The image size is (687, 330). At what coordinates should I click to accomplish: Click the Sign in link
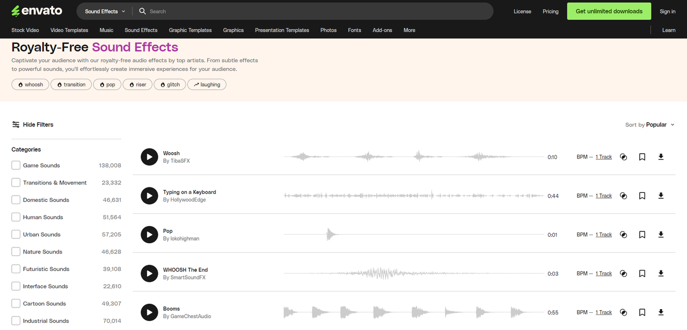(668, 11)
